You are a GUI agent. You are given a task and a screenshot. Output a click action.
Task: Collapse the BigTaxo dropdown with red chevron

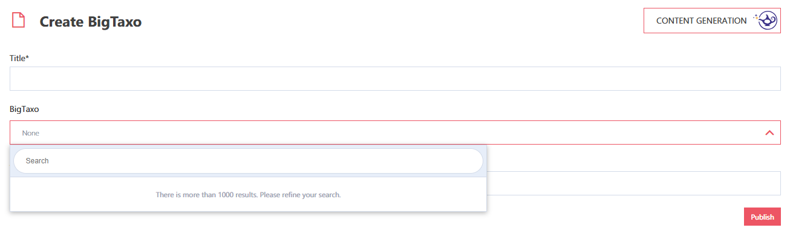coord(769,132)
